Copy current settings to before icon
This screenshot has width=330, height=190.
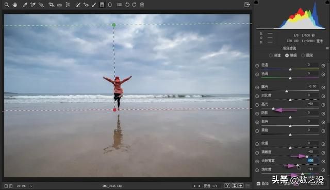pyautogui.click(x=241, y=186)
